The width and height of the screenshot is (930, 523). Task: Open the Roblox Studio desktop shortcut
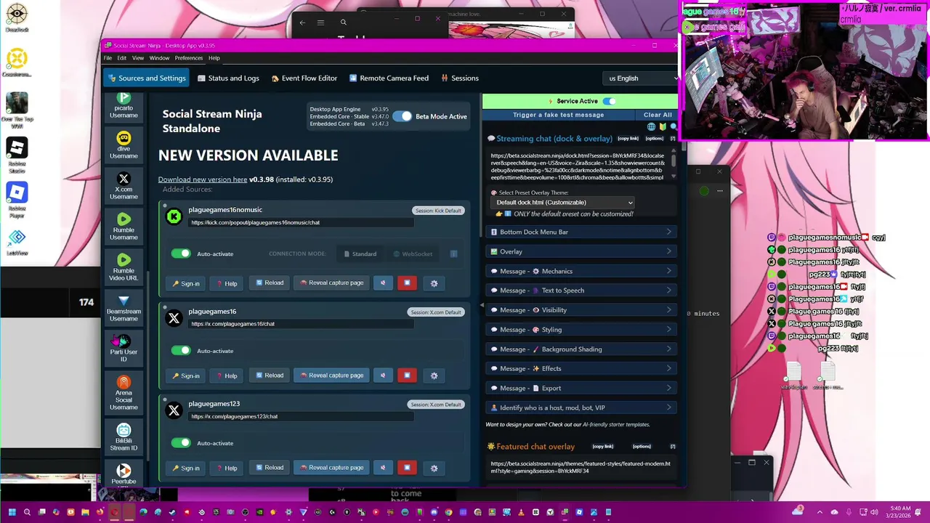pyautogui.click(x=17, y=154)
